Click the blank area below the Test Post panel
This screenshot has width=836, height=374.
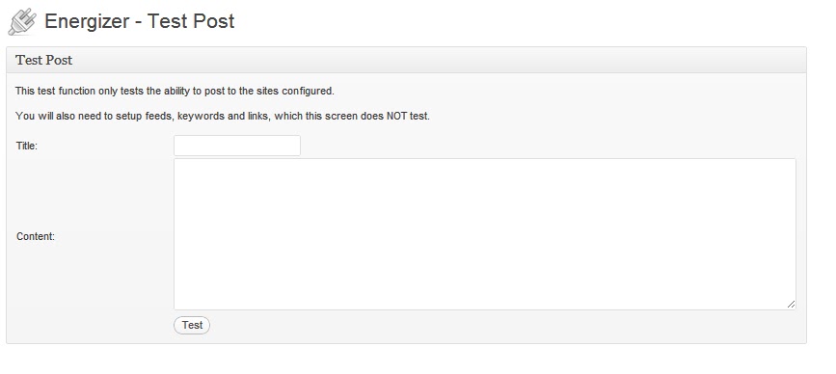pos(406,360)
